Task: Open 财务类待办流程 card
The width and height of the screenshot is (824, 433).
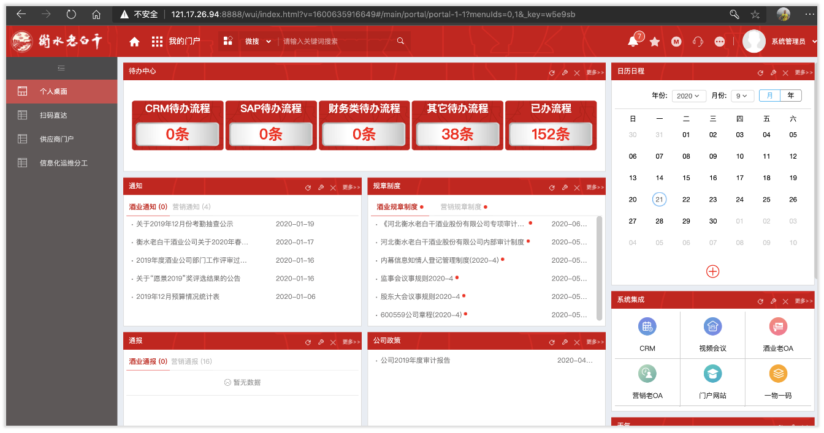Action: [364, 125]
